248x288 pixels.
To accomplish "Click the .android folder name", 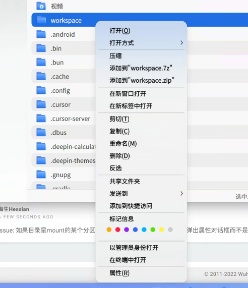I will point(63,34).
